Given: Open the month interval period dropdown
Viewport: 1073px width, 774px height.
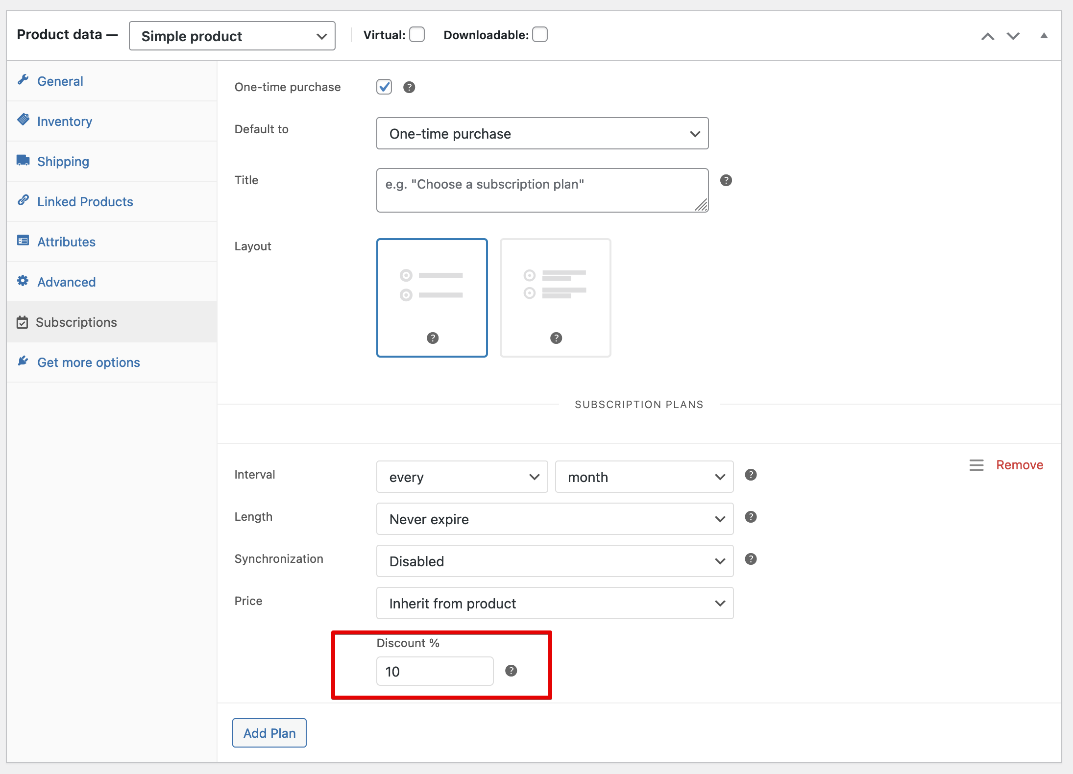Looking at the screenshot, I should click(644, 477).
